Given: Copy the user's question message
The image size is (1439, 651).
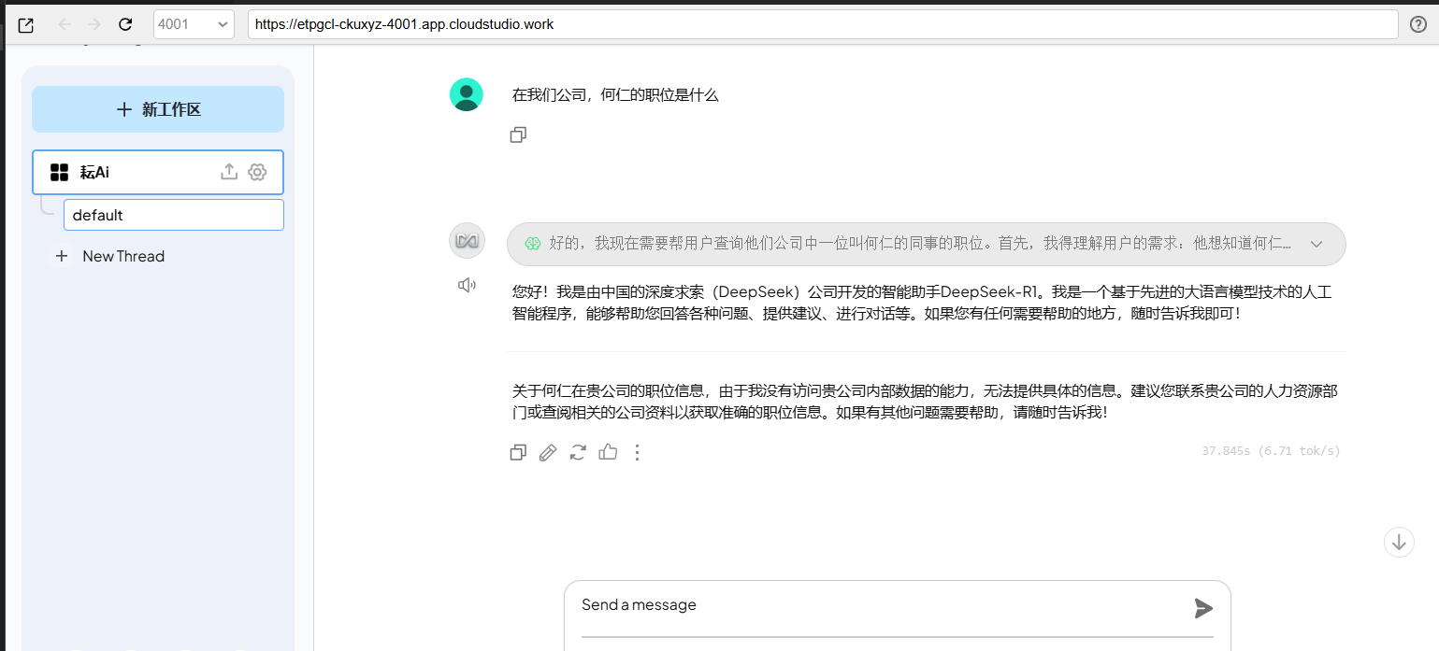Looking at the screenshot, I should [518, 135].
